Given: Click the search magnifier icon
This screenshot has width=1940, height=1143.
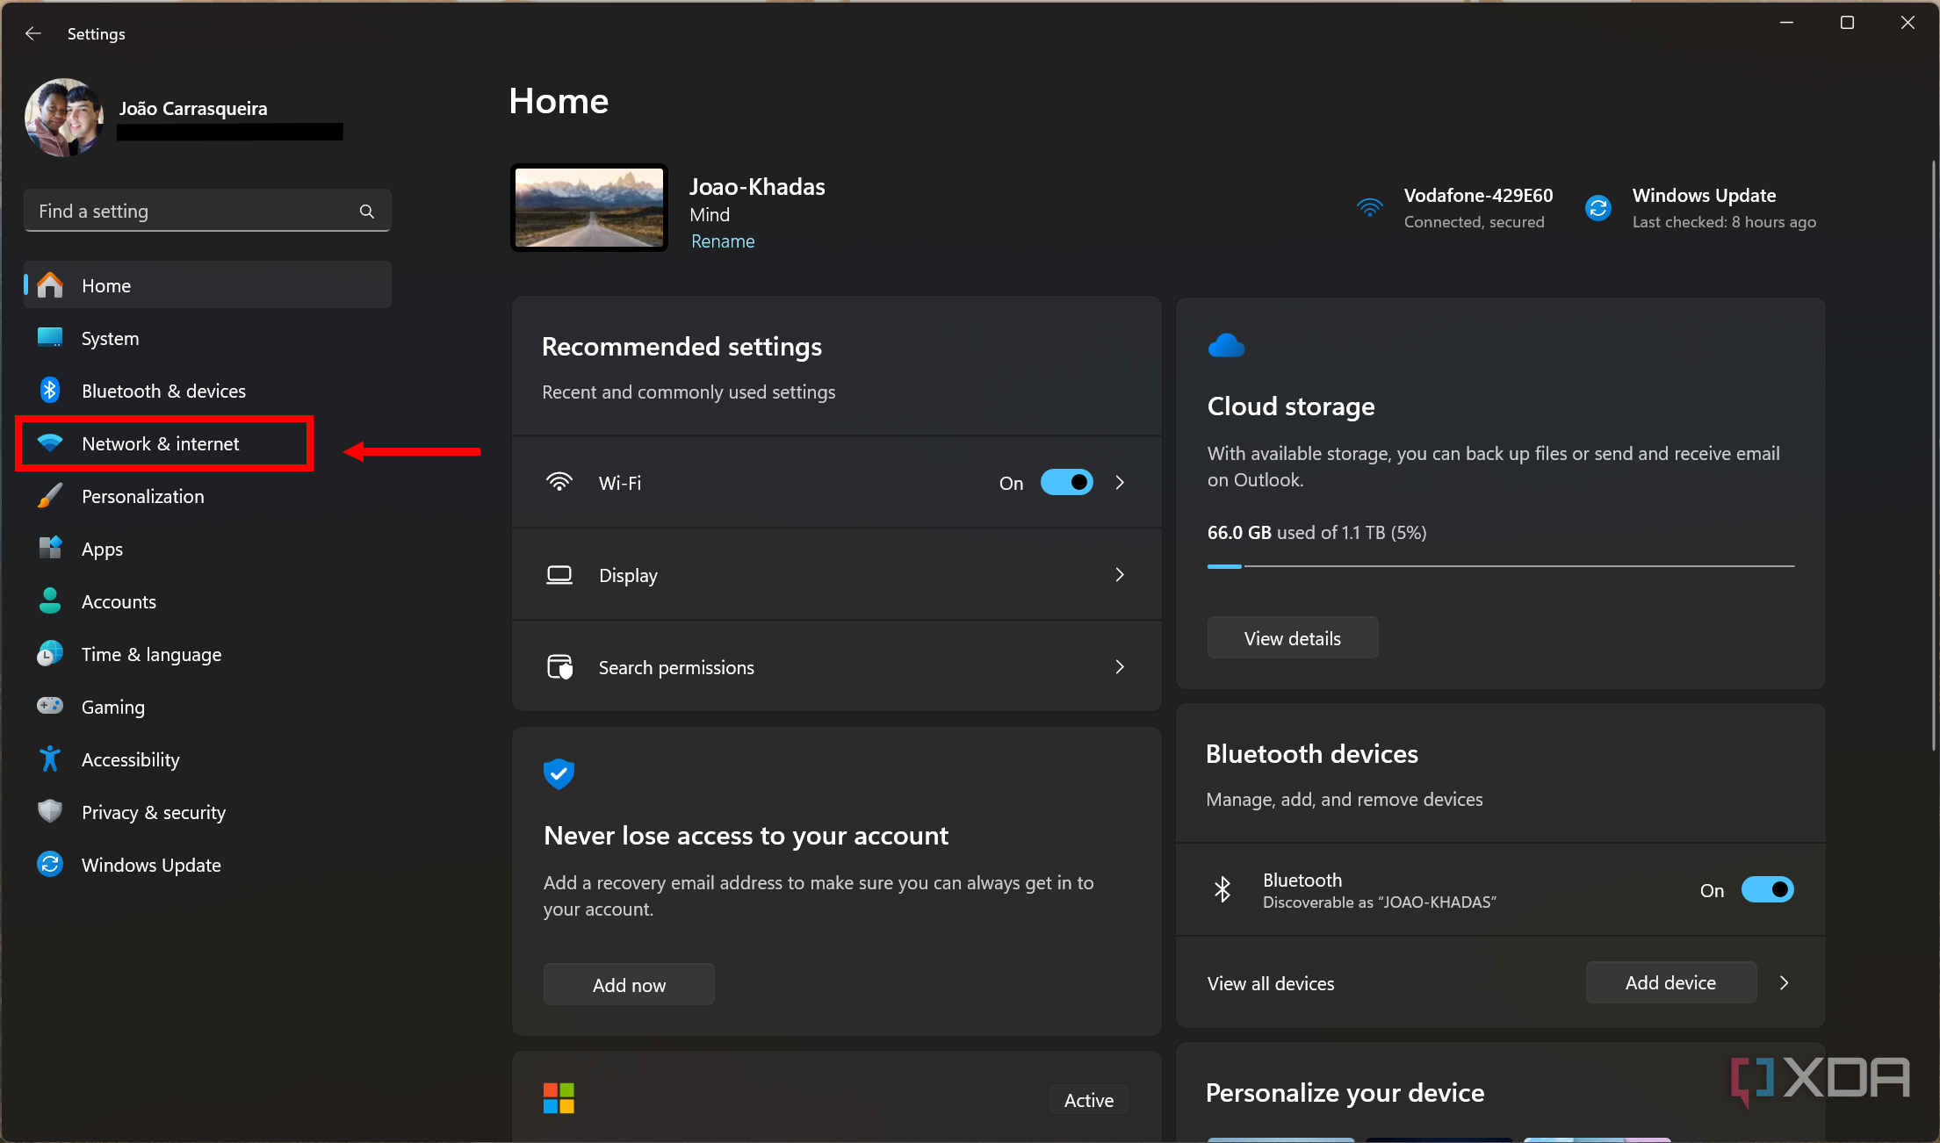Looking at the screenshot, I should coord(366,212).
